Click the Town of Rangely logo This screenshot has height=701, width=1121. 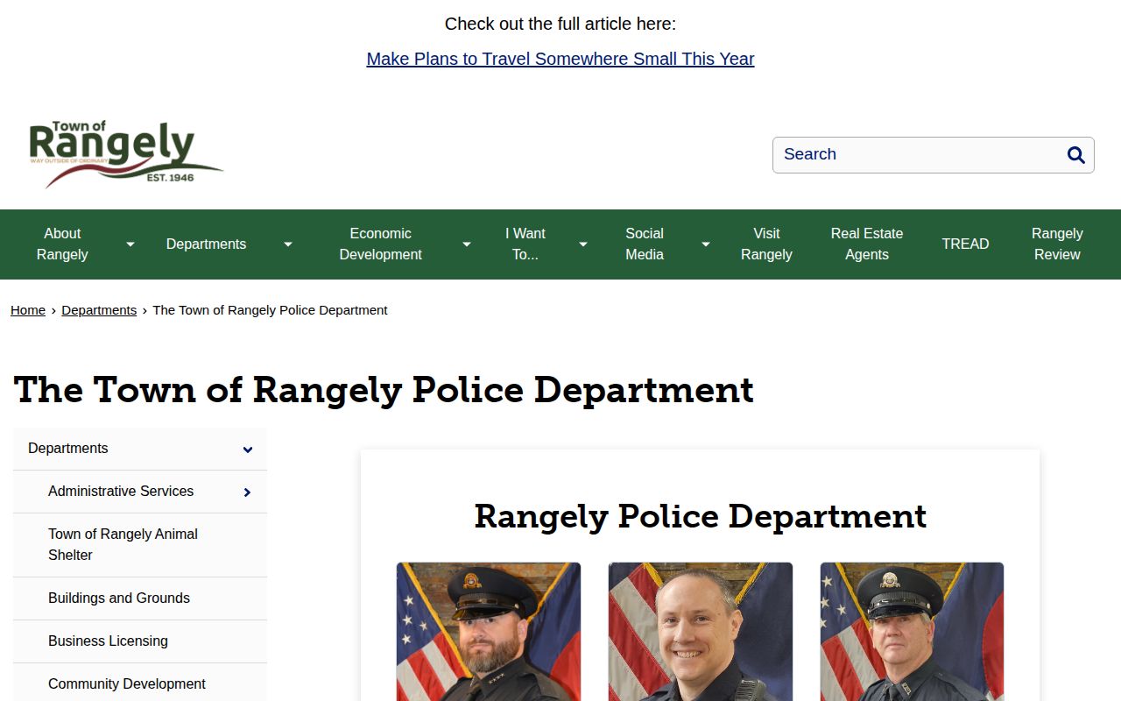pyautogui.click(x=126, y=154)
